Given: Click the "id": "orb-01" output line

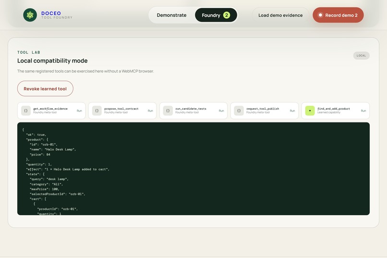Looking at the screenshot, I should pos(43,145).
